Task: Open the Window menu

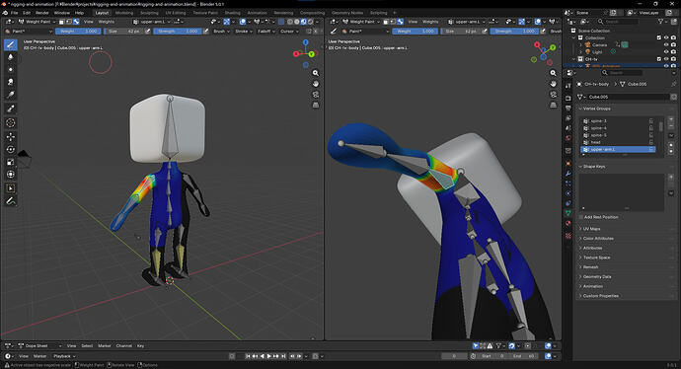Action: [x=61, y=13]
